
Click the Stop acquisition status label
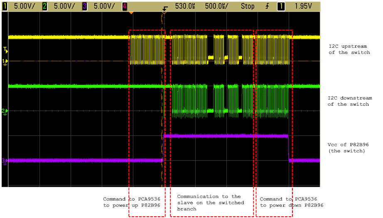[248, 6]
